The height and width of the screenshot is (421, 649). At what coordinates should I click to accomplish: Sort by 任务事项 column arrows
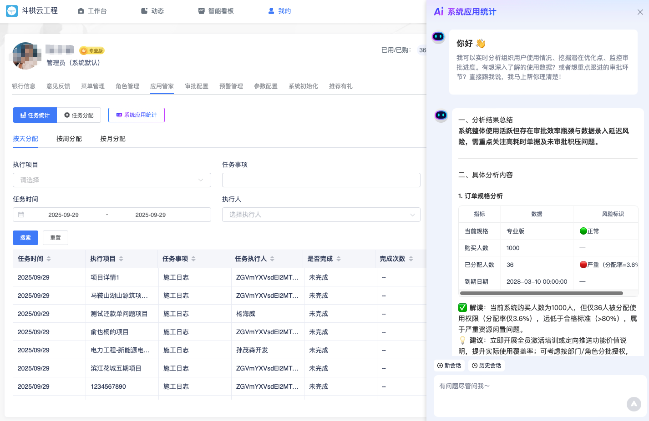[x=193, y=259]
